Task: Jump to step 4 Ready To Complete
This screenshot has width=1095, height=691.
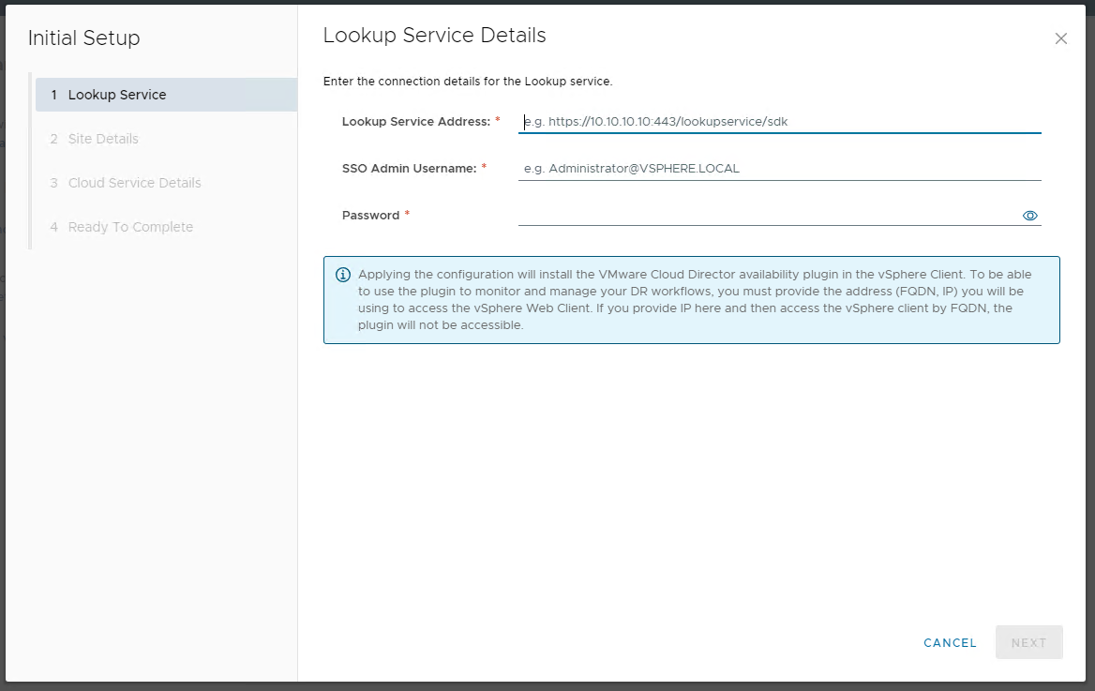Action: [130, 227]
